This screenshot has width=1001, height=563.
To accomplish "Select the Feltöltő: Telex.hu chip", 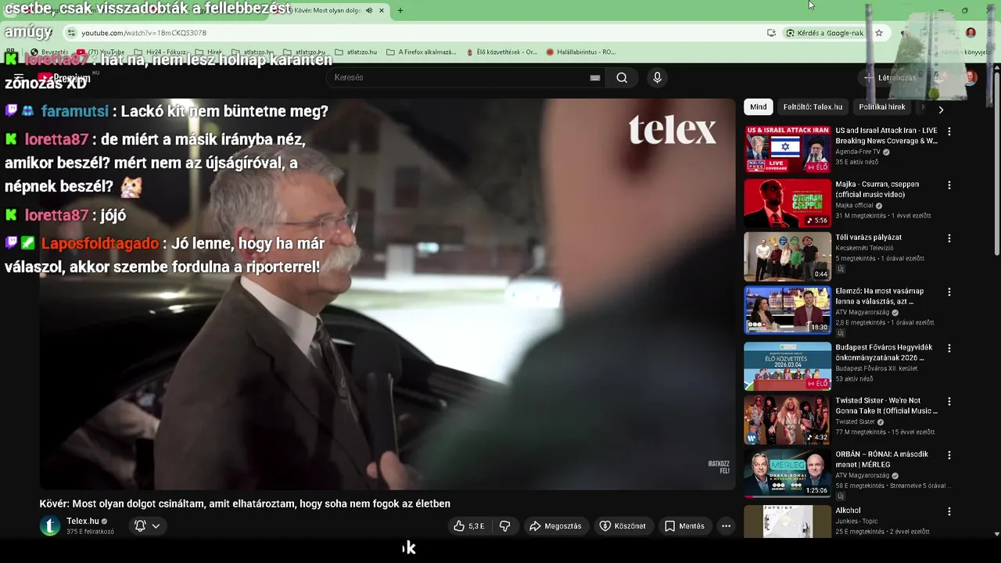I will (x=813, y=107).
